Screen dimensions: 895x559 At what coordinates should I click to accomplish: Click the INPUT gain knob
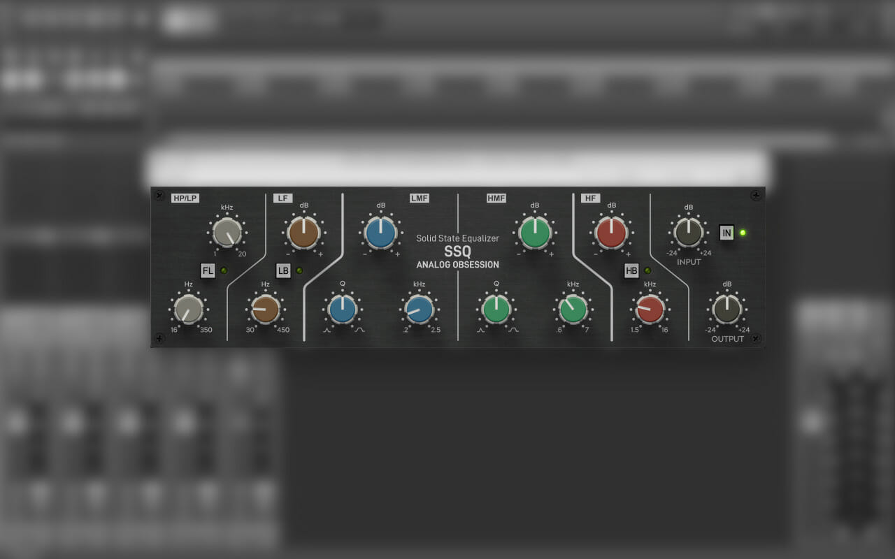pos(689,233)
